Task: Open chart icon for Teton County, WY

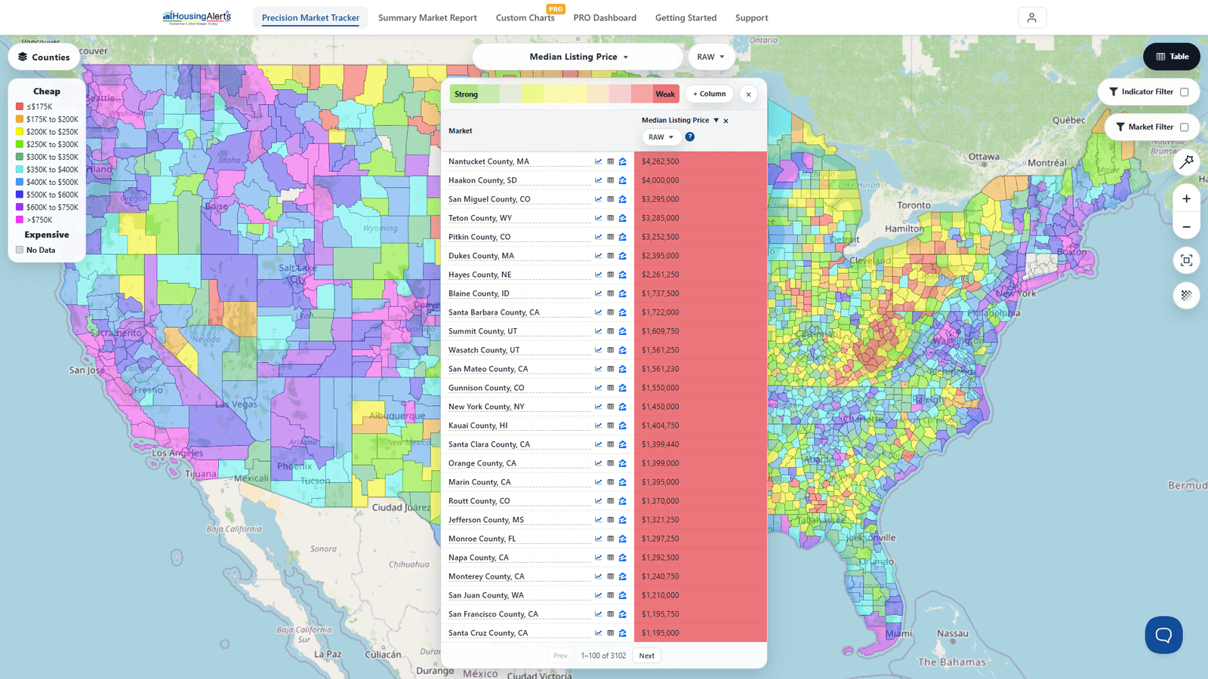Action: (x=598, y=218)
